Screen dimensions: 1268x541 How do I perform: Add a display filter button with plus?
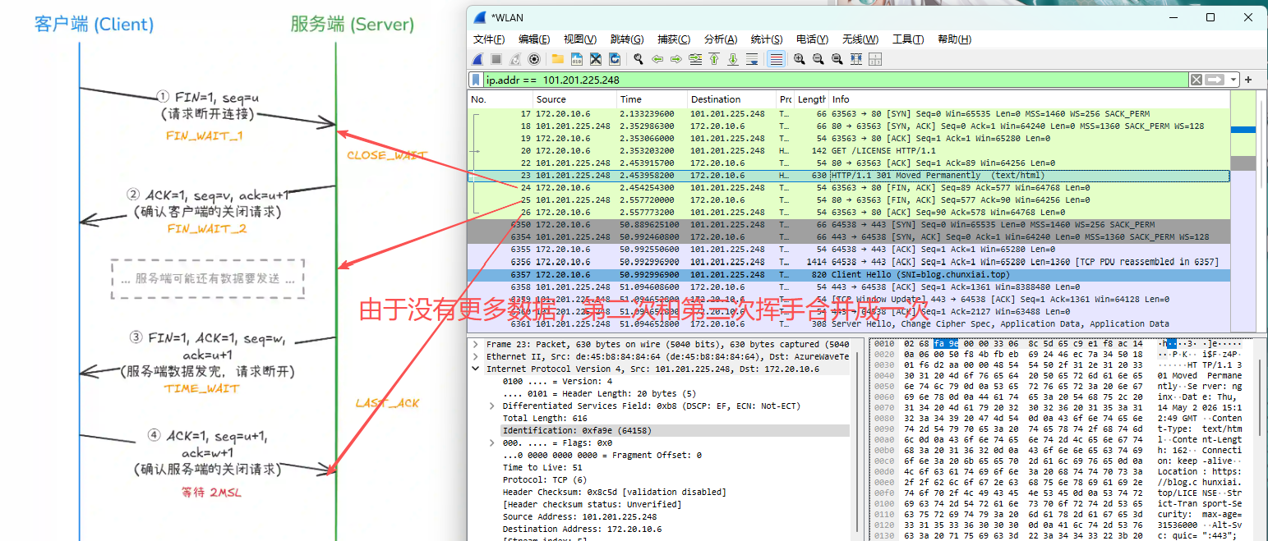coord(1248,80)
